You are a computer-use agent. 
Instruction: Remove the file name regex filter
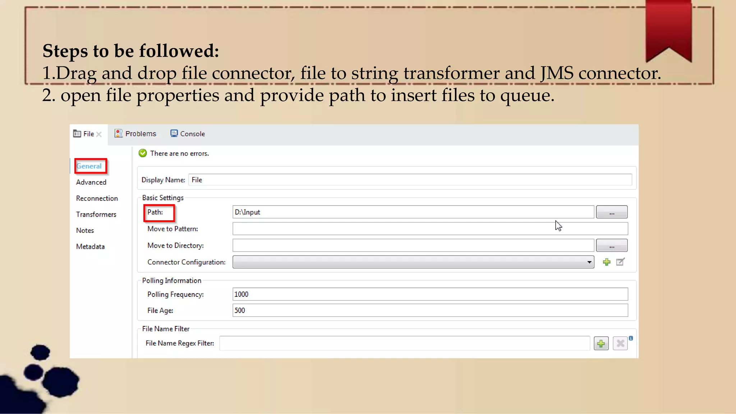click(620, 344)
